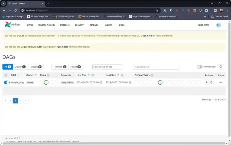
Task: Go to last page with double-right arrow
Action: [26, 101]
